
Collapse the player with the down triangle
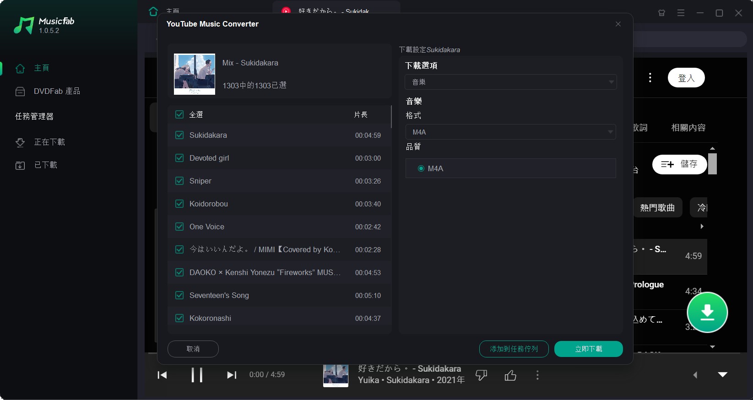pos(723,374)
